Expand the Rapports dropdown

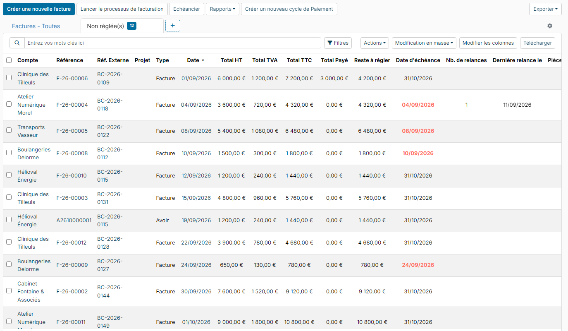[222, 9]
